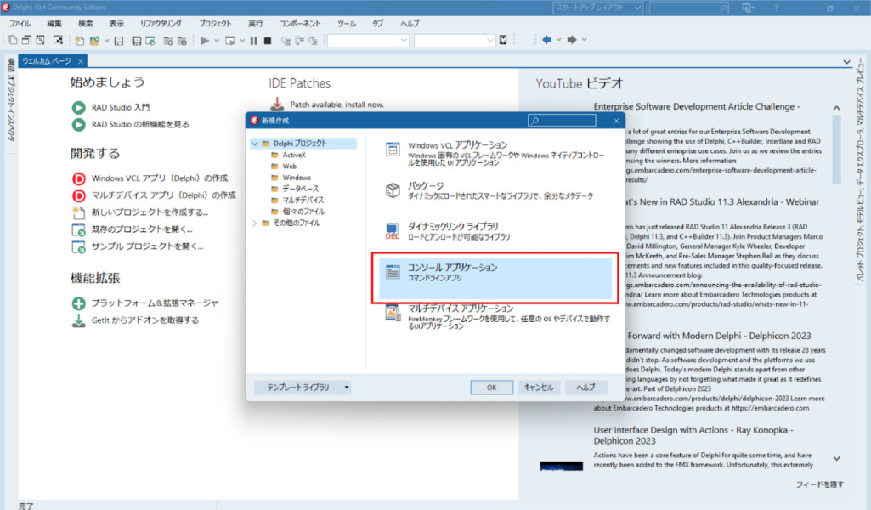This screenshot has width=871, height=510.
Task: Click the Open Project folder toolbar icon
Action: [x=93, y=41]
